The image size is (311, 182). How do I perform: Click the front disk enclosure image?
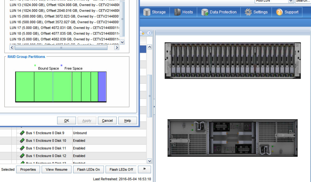(233, 61)
